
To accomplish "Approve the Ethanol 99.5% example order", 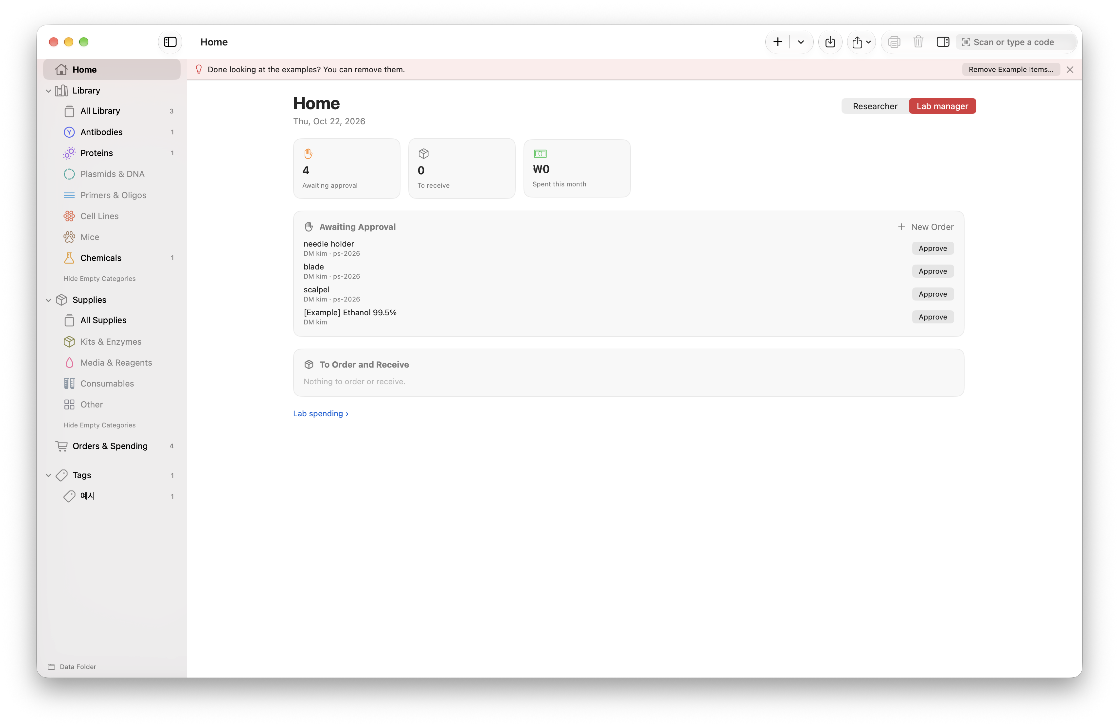I will [932, 317].
